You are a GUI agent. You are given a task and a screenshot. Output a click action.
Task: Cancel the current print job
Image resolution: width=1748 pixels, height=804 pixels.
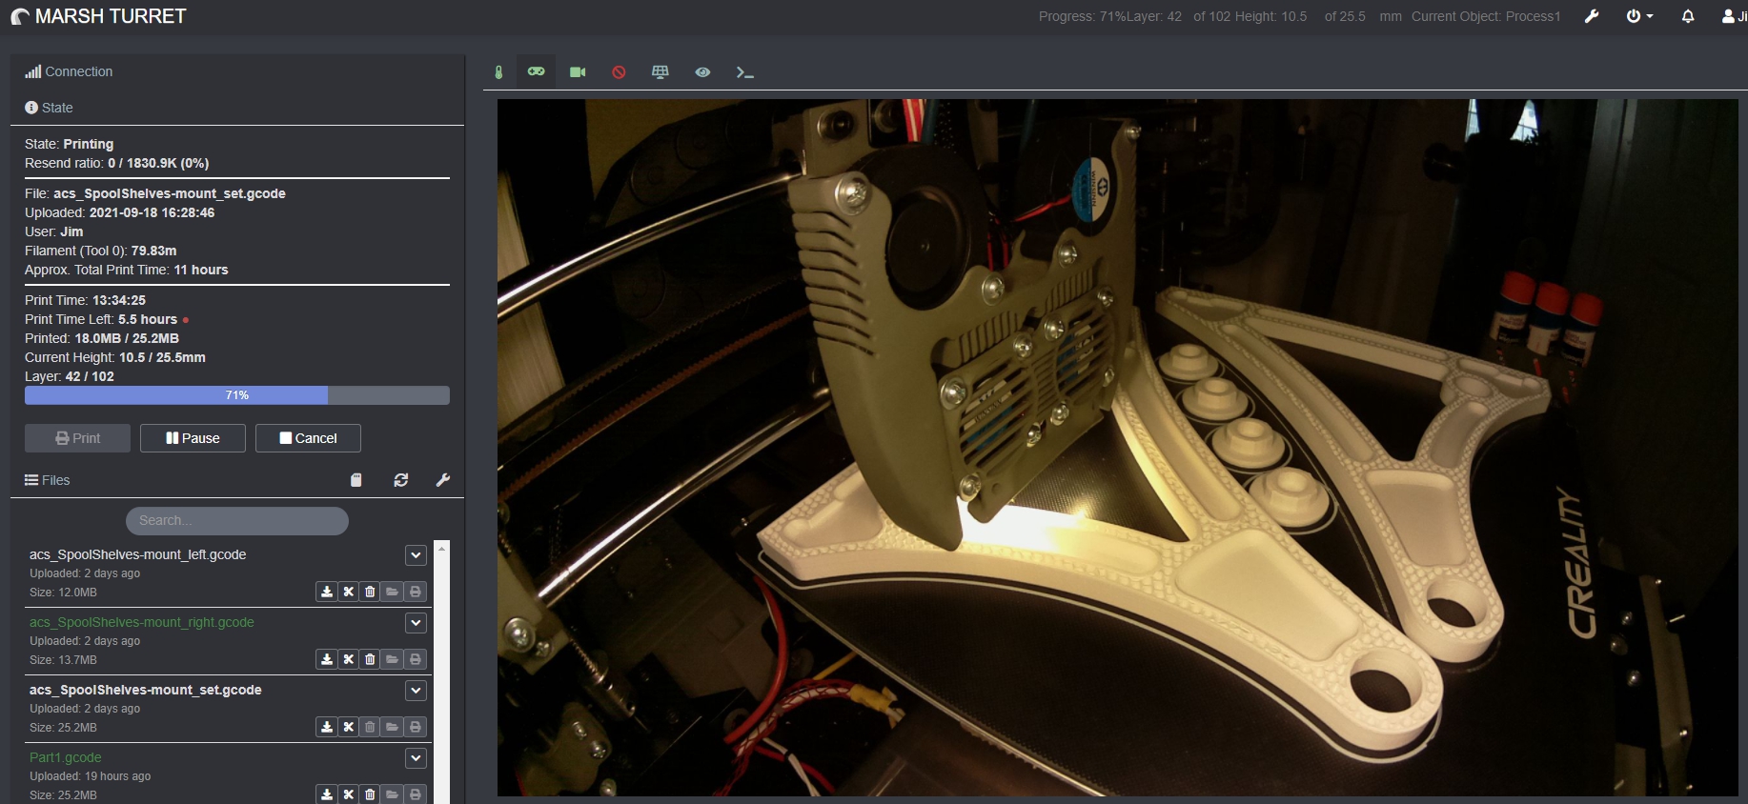pyautogui.click(x=308, y=438)
